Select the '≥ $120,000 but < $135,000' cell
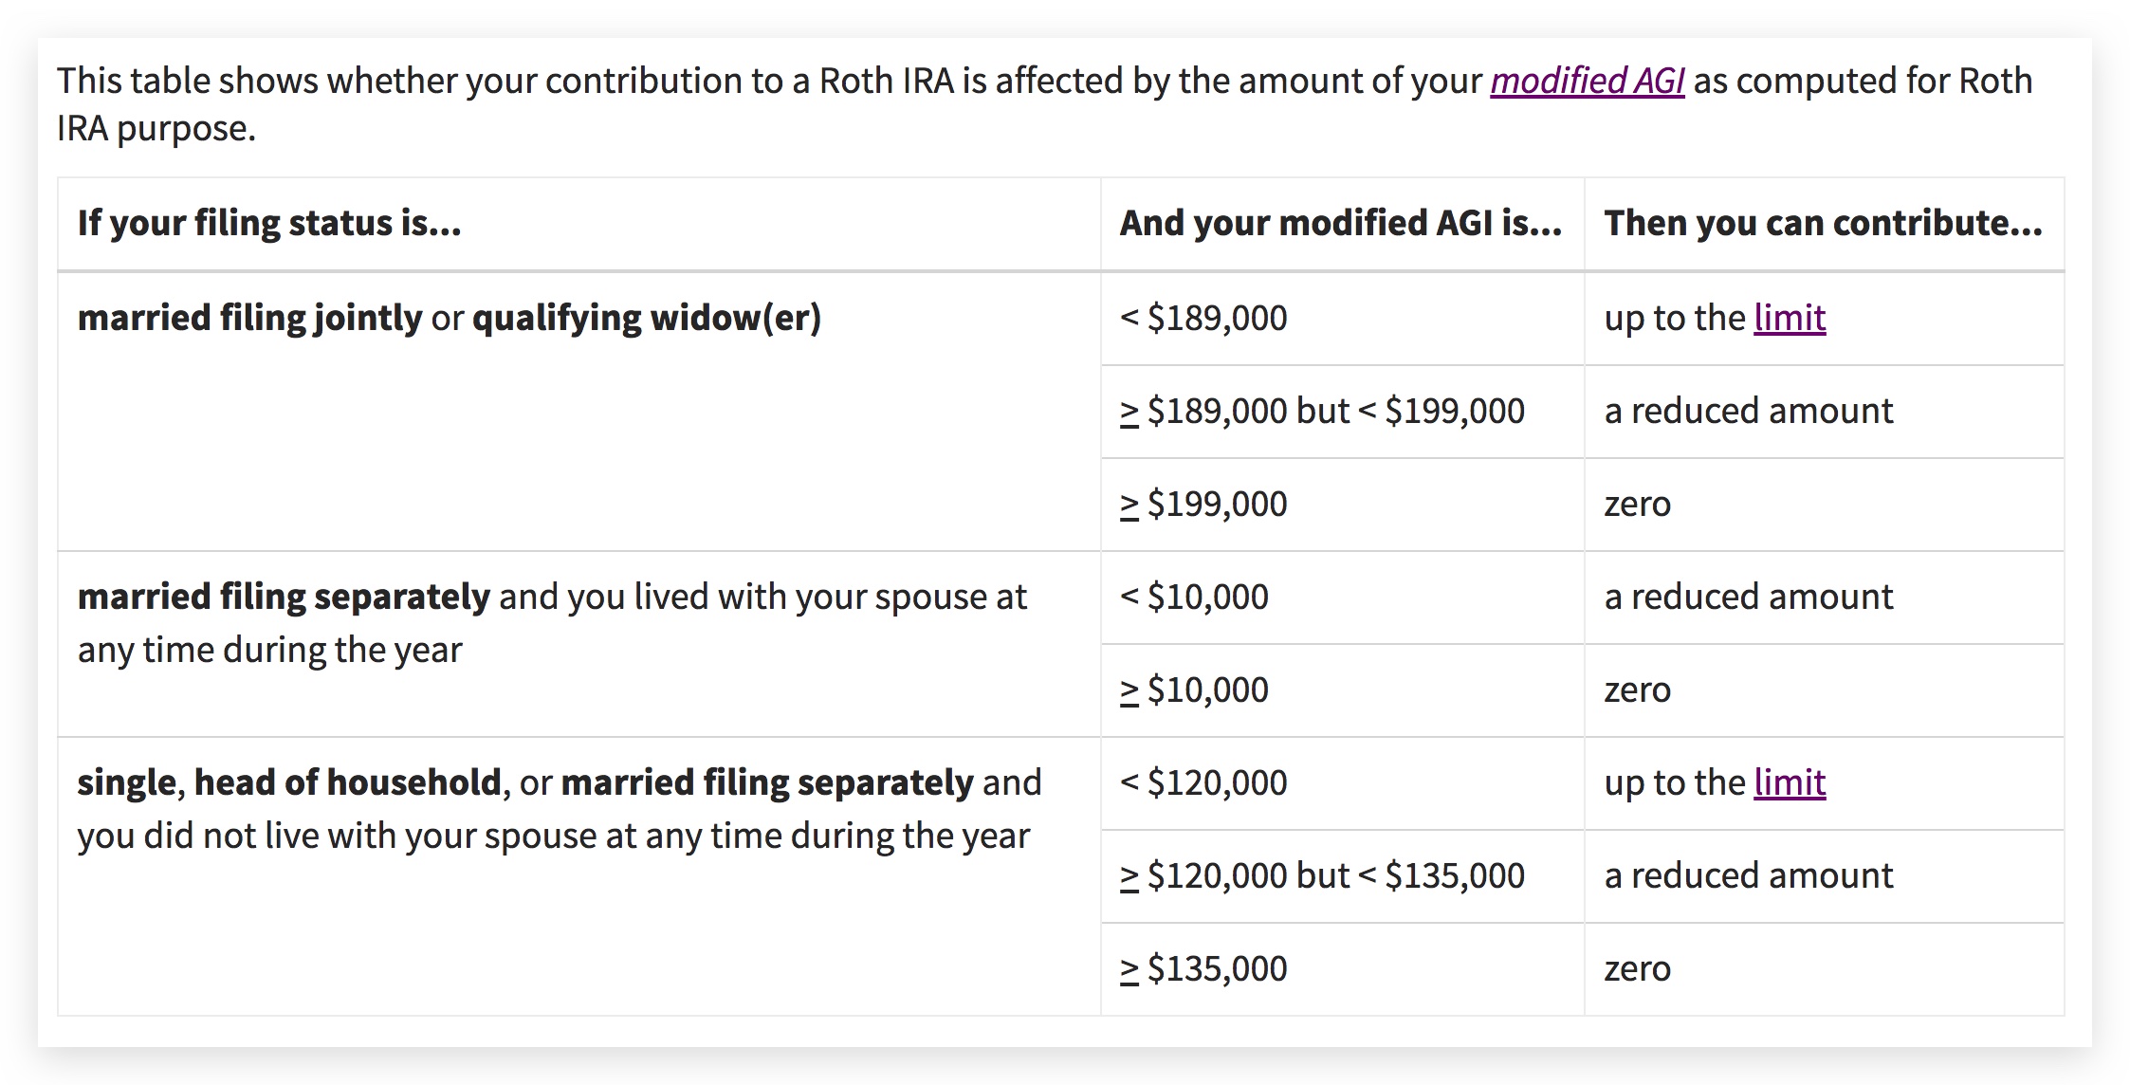 tap(1322, 875)
